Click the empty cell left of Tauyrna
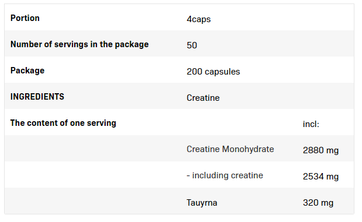 point(93,201)
